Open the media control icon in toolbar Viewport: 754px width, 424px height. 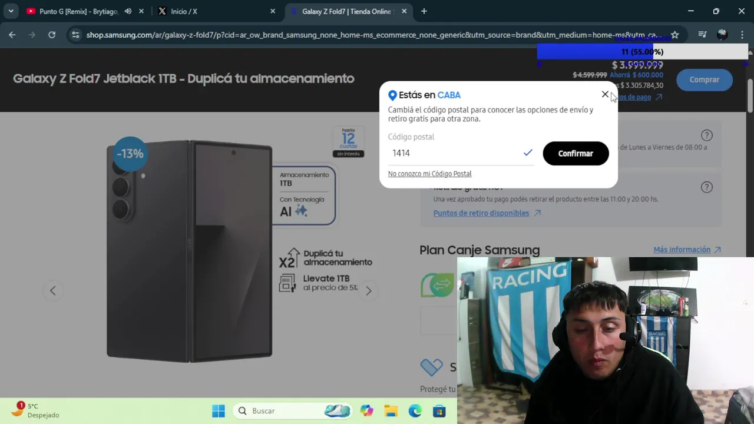[x=702, y=35]
